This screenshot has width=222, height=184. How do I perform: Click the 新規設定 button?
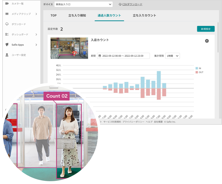(206, 29)
